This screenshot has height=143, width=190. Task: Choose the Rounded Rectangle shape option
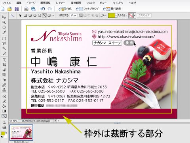[x=30, y=15]
